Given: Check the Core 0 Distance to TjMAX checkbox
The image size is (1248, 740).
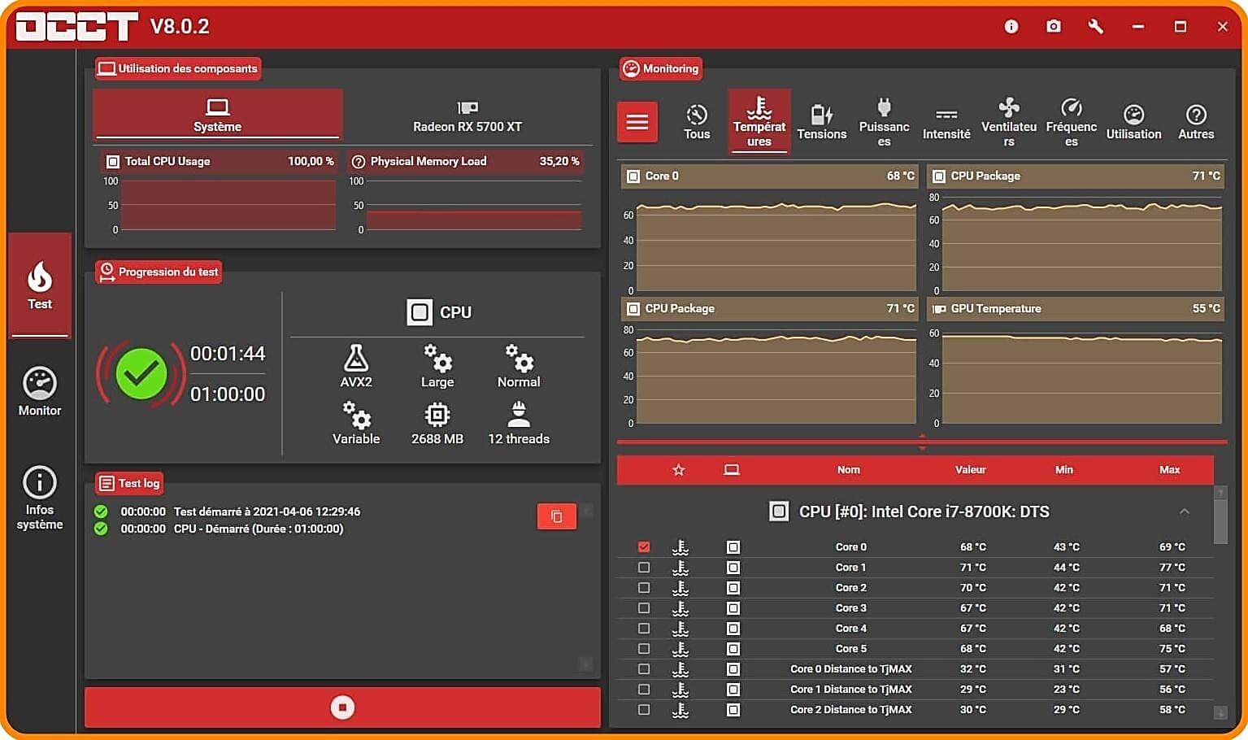Looking at the screenshot, I should point(644,668).
